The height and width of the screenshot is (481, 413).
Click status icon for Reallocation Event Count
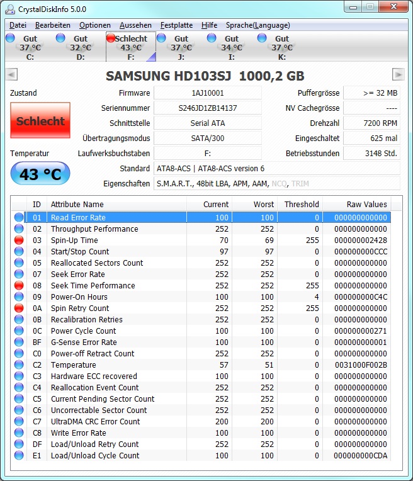pos(19,387)
